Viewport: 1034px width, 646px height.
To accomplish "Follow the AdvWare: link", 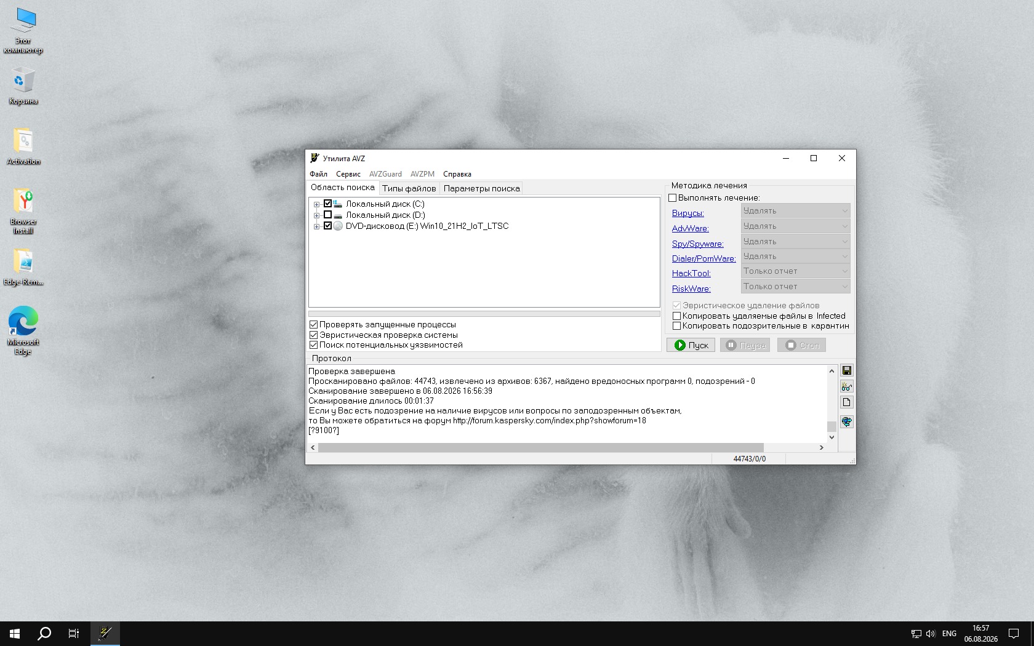I will pos(691,228).
